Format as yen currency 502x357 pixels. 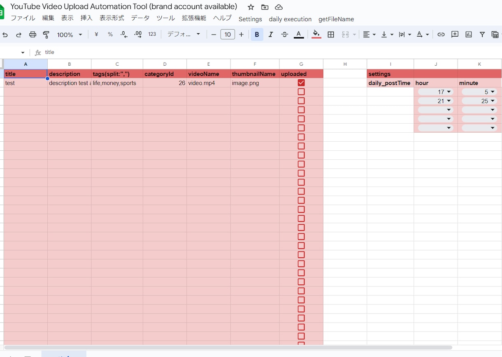(96, 35)
